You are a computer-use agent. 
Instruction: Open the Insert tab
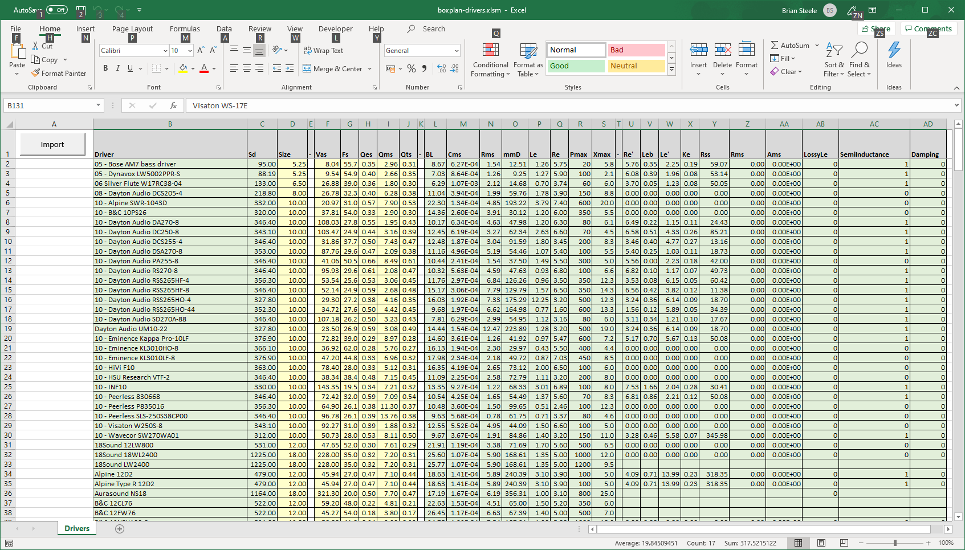click(85, 28)
